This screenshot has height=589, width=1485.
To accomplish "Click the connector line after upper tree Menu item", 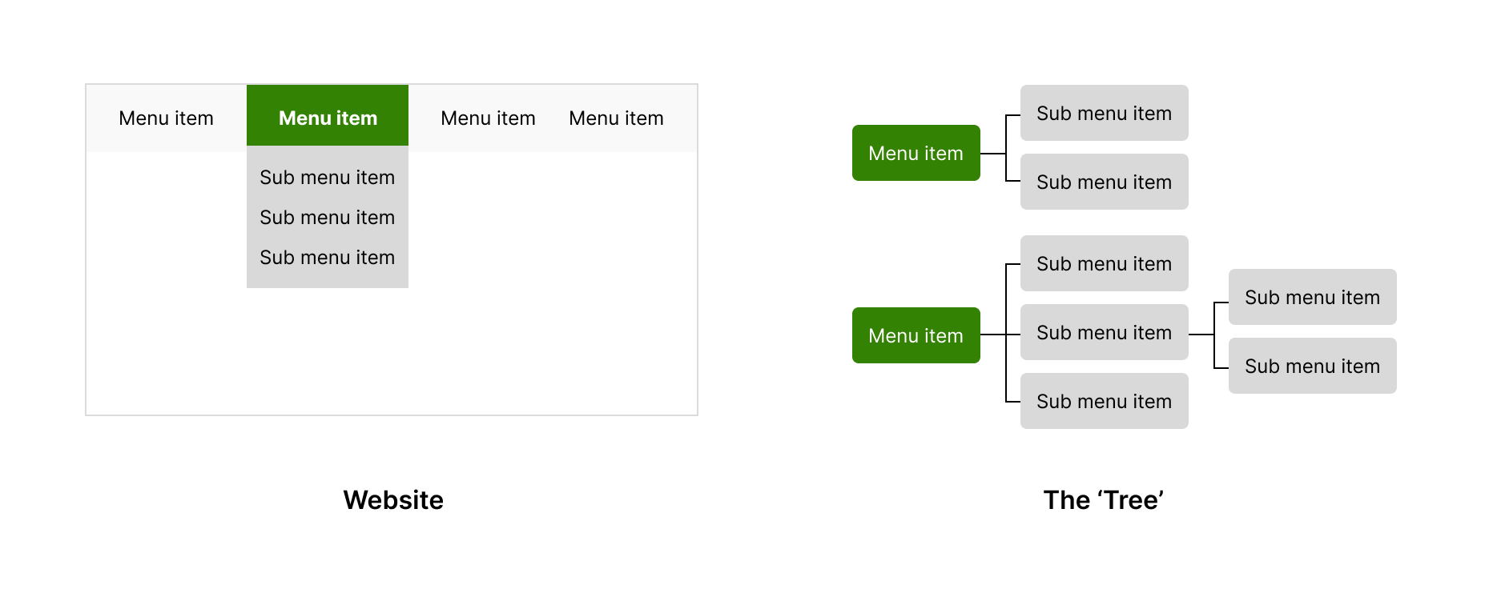I will [992, 154].
